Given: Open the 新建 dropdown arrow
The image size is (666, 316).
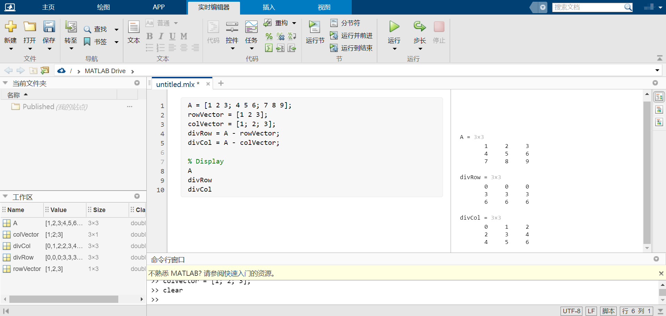Looking at the screenshot, I should tap(11, 49).
